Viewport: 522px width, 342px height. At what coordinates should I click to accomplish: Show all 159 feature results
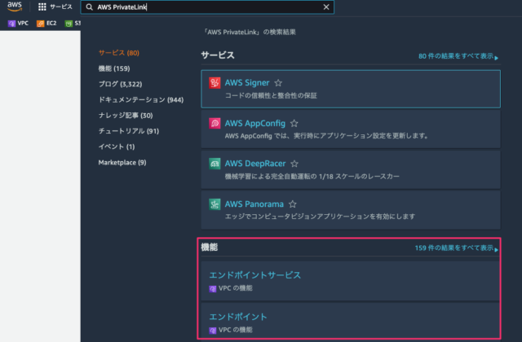pos(457,248)
